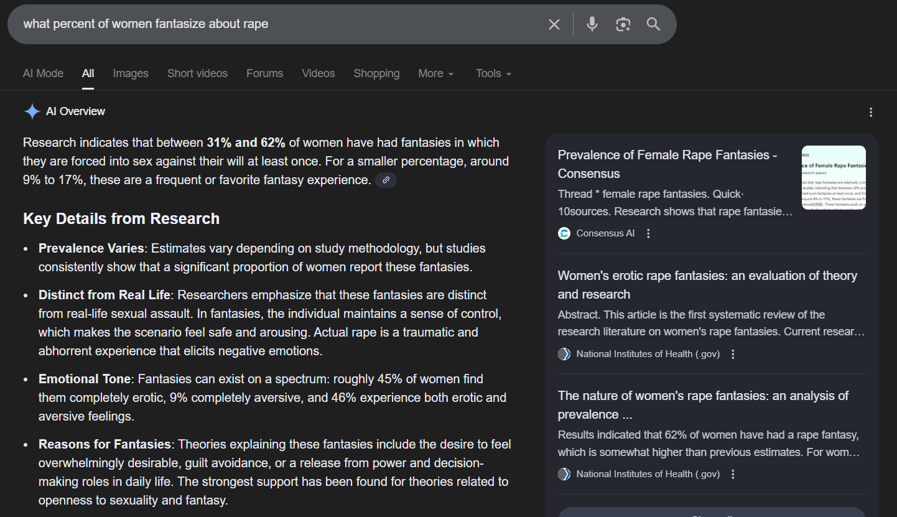Click the Consensus result thumbnail image
The height and width of the screenshot is (517, 897).
pos(834,177)
